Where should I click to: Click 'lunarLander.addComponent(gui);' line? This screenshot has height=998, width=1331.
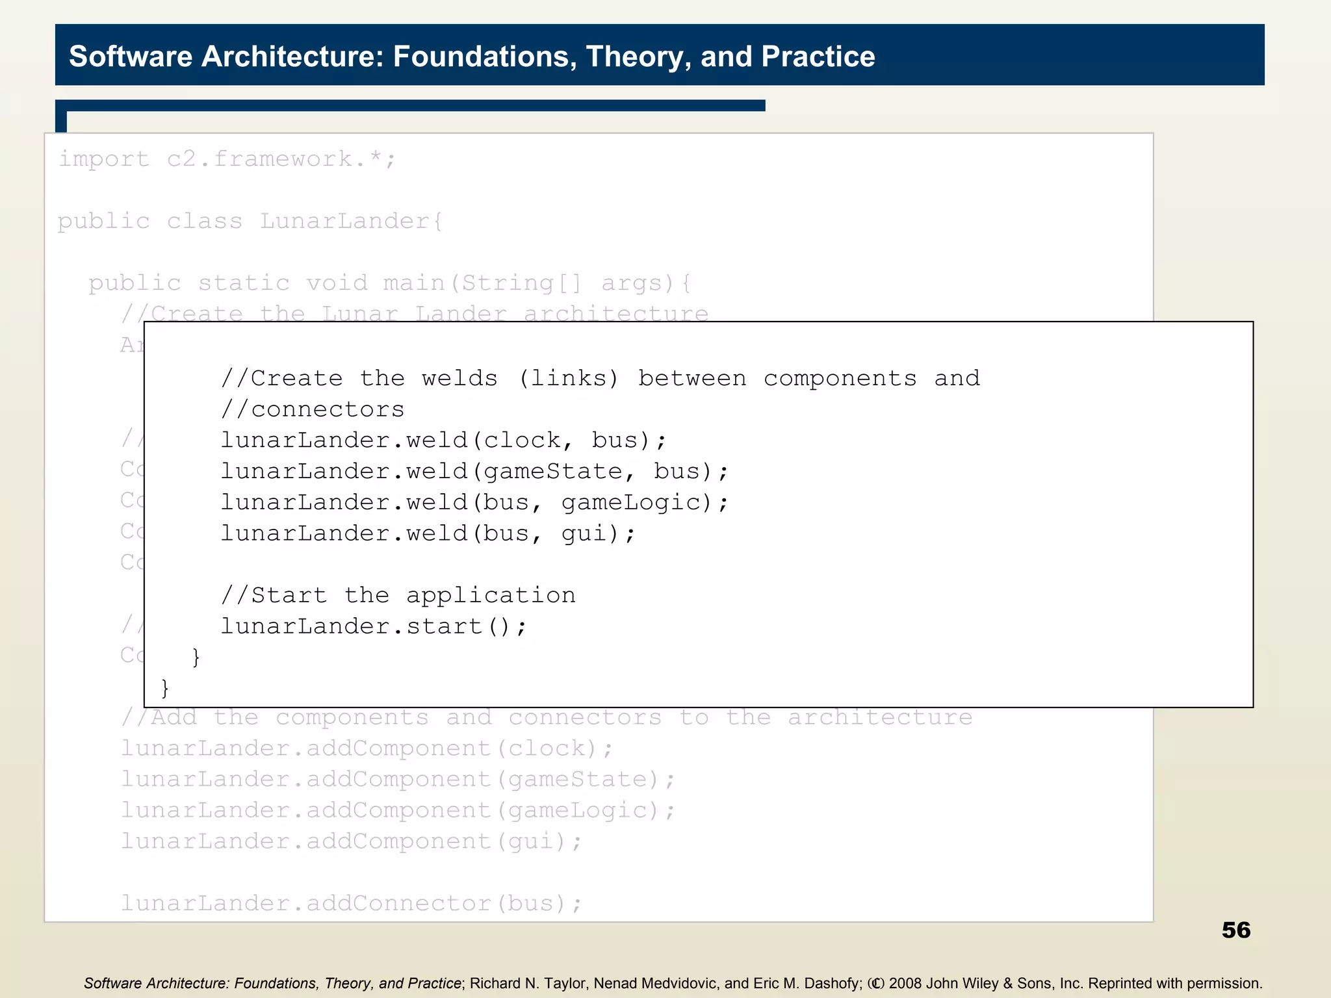[352, 841]
